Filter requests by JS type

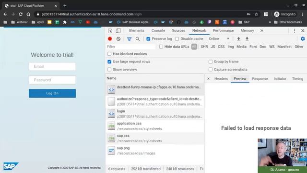click(213, 47)
